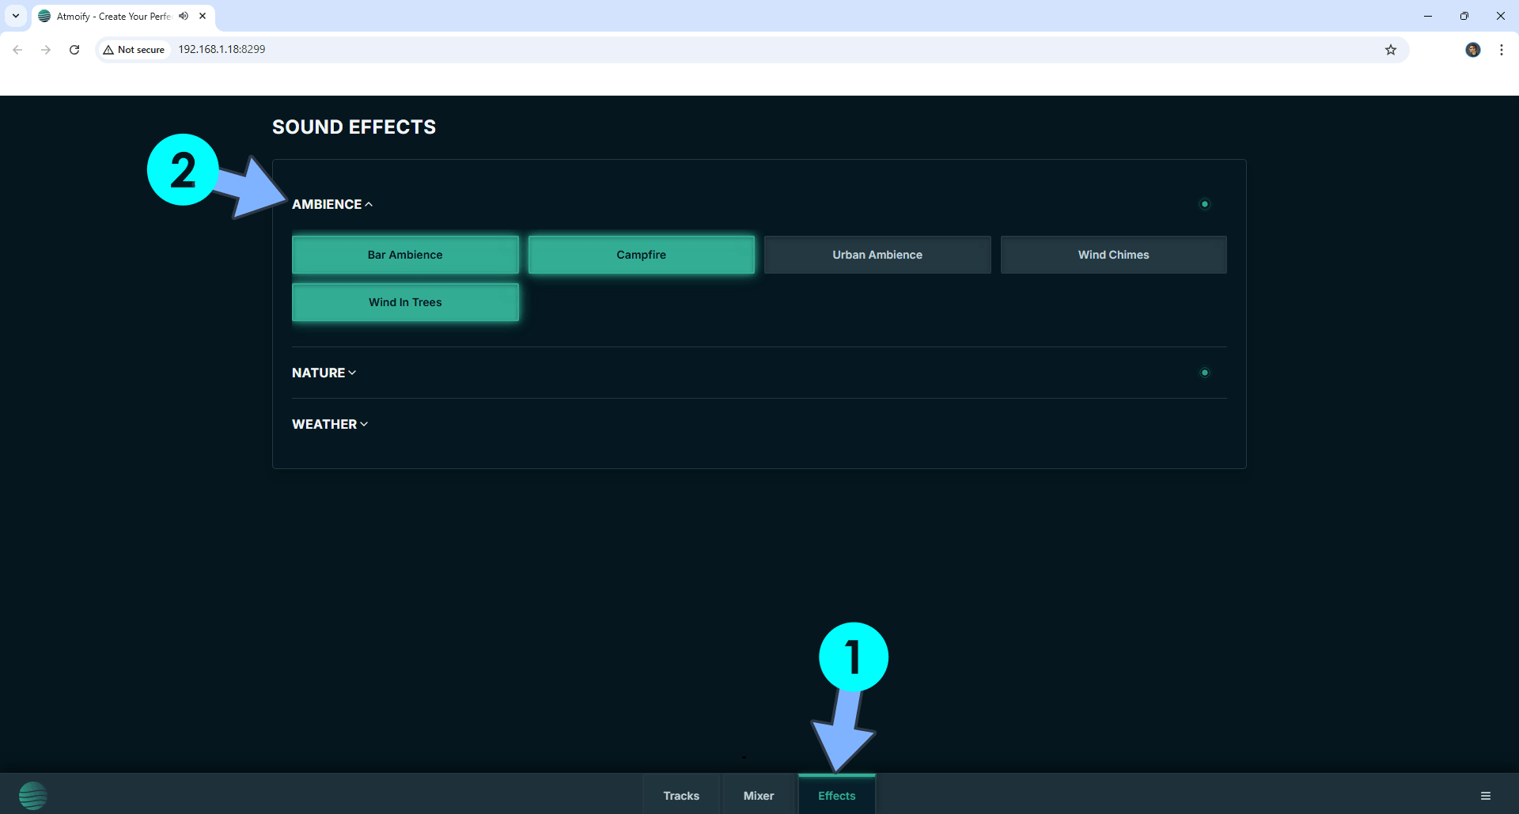Turn off the Bar Ambience effect

click(x=405, y=254)
